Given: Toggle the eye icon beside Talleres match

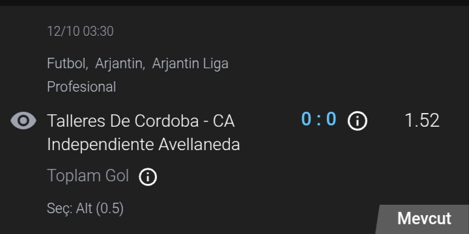Looking at the screenshot, I should pos(23,121).
